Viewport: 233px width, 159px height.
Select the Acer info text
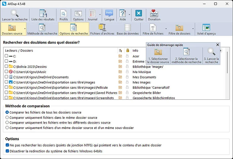tap(136, 56)
